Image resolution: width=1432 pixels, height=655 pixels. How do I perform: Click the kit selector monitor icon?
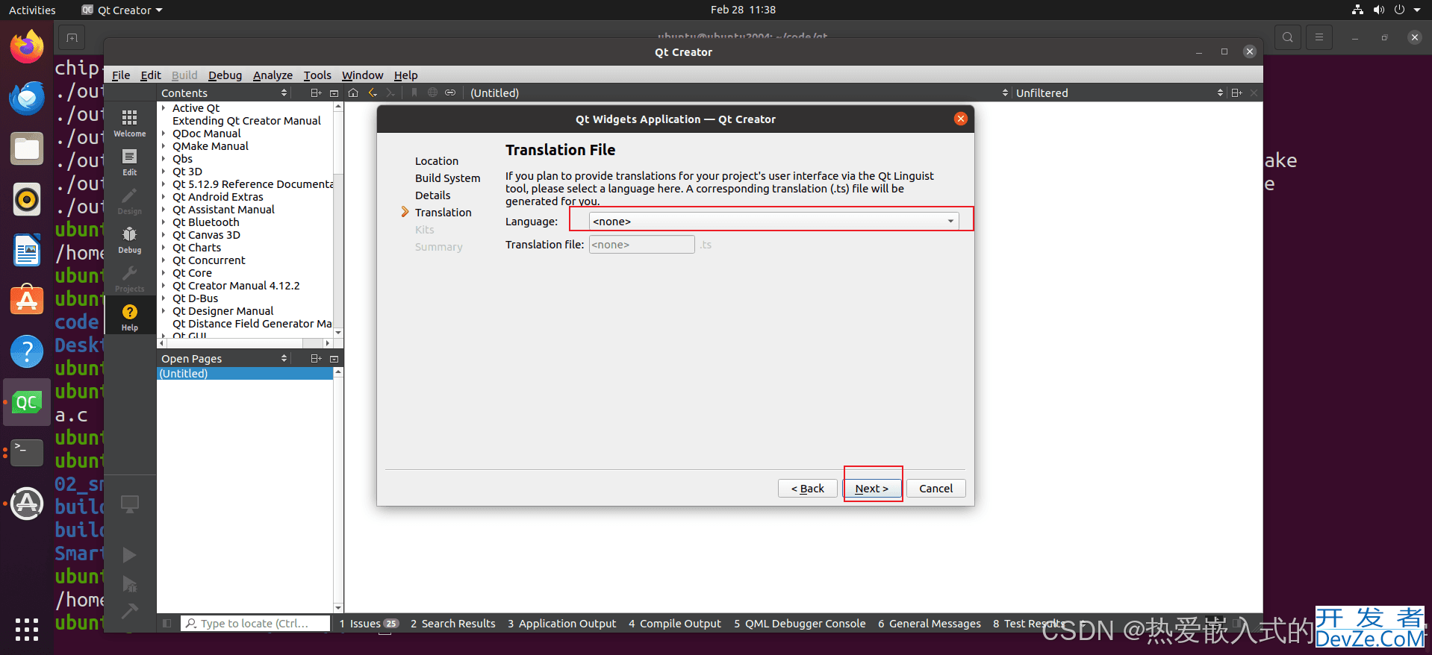130,504
